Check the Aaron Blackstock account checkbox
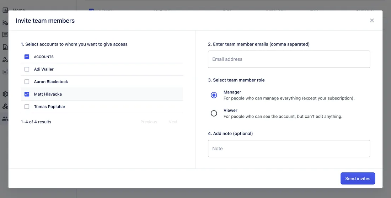 (x=27, y=82)
